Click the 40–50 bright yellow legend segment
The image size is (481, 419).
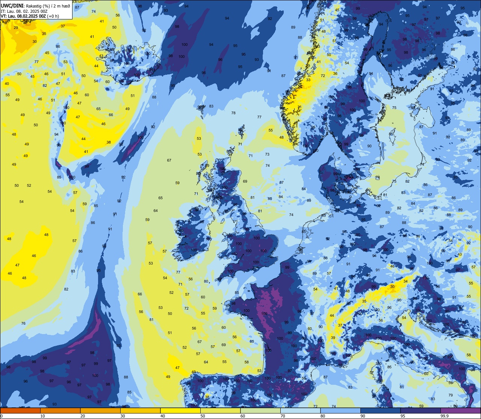[x=180, y=410]
